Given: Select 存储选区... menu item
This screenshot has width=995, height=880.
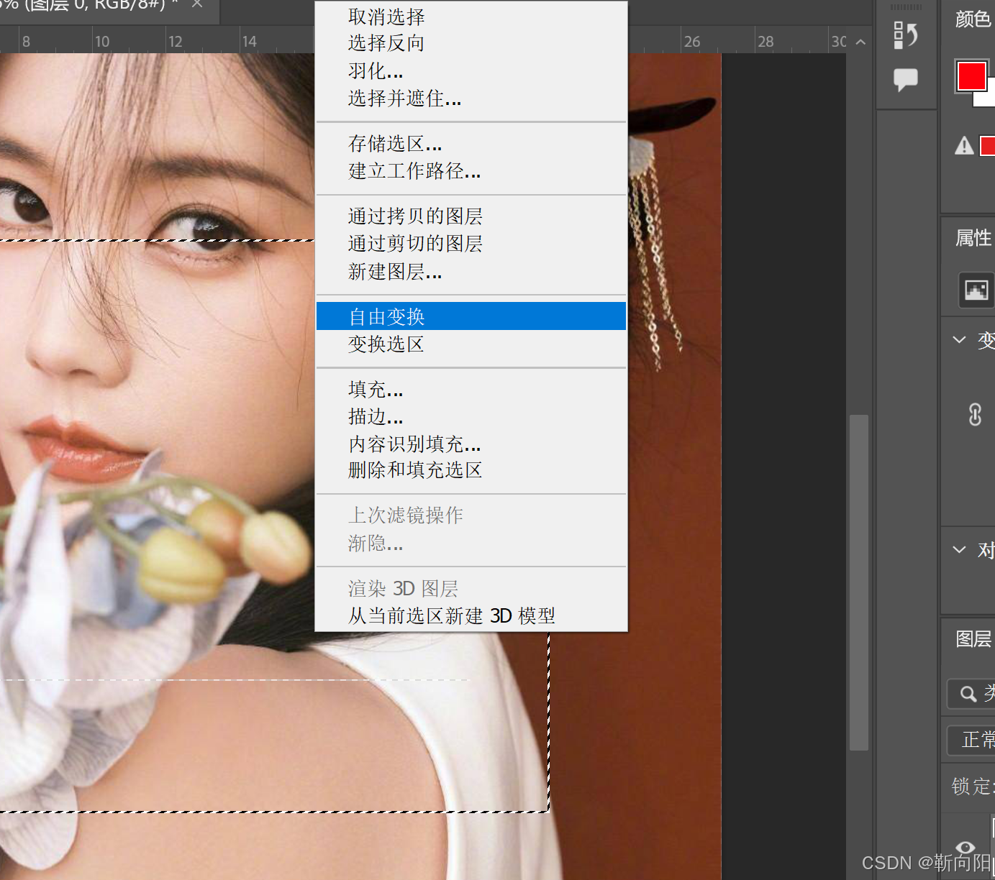Looking at the screenshot, I should point(471,144).
